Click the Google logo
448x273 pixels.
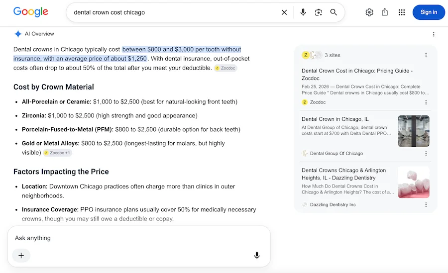30,12
